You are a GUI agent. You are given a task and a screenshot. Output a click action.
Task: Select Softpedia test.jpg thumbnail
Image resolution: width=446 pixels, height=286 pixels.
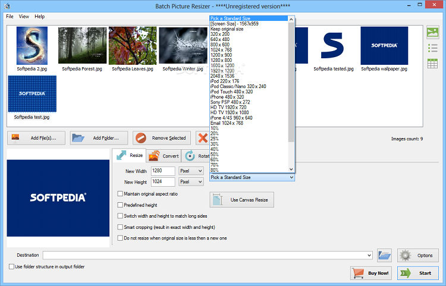(32, 93)
